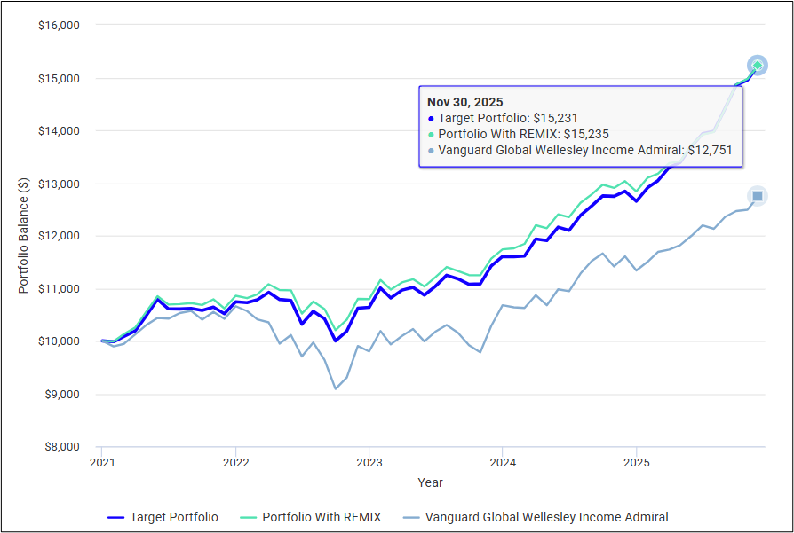Click the green diamond marker at chart top-right
This screenshot has width=794, height=533.
(x=757, y=66)
